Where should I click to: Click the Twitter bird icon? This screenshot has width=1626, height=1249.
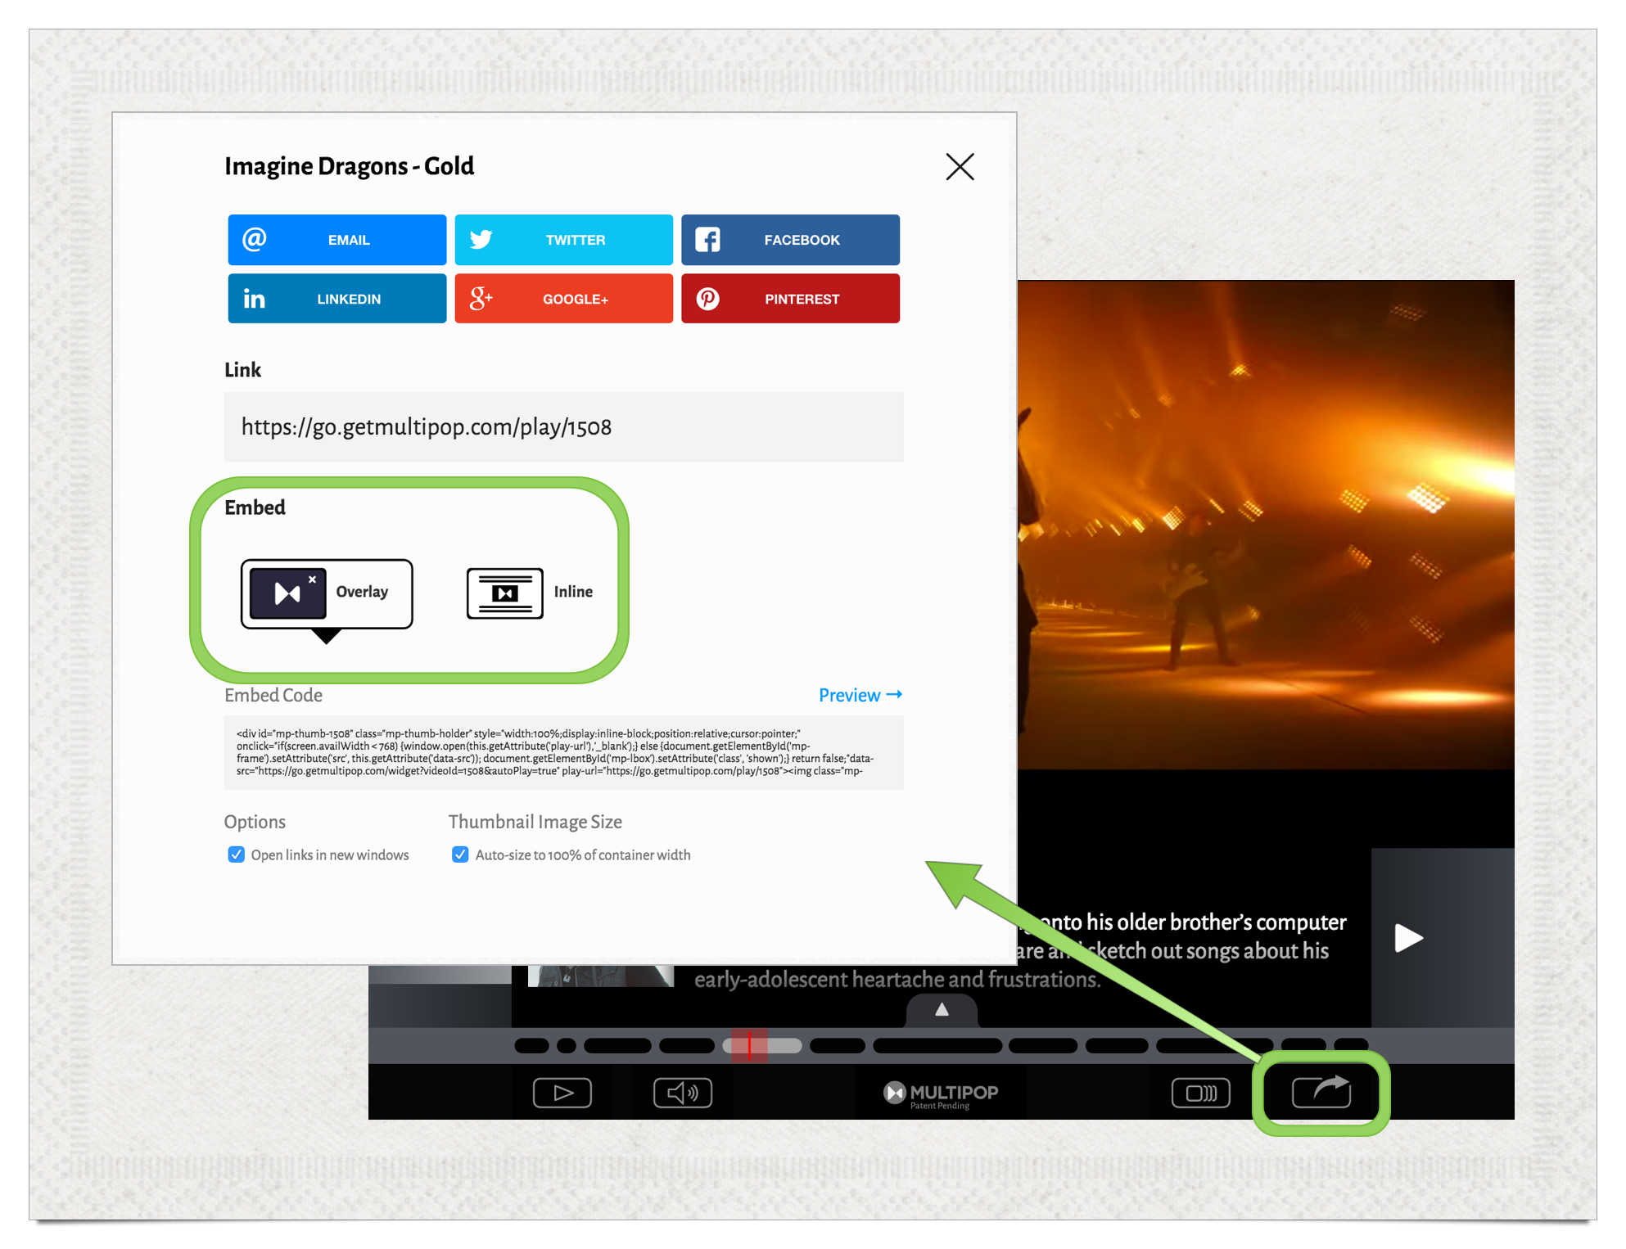pyautogui.click(x=481, y=239)
